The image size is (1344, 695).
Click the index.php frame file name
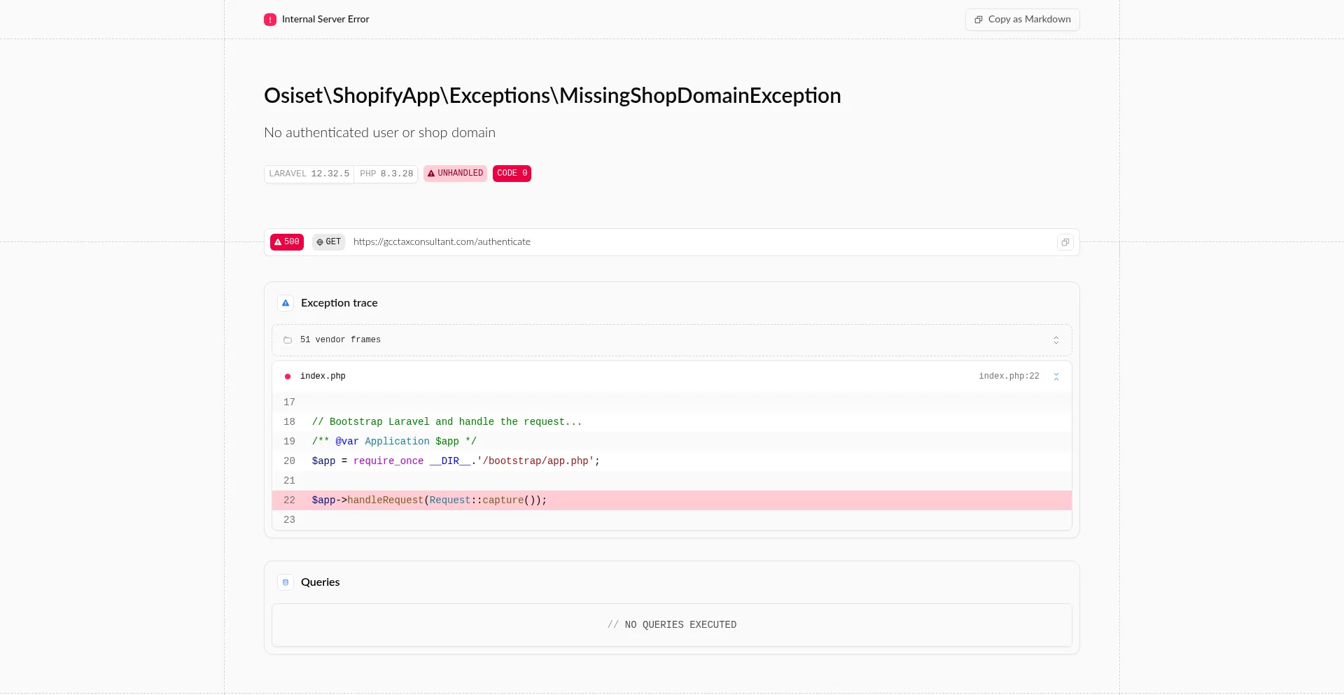(x=323, y=377)
